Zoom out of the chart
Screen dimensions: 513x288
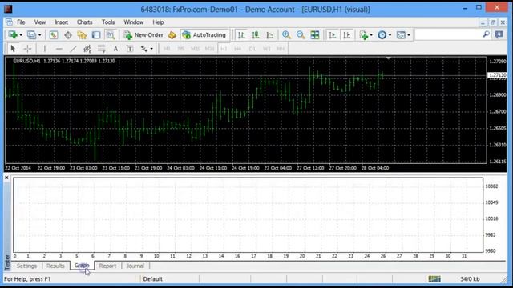pos(301,35)
